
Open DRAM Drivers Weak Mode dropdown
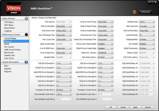(105, 48)
